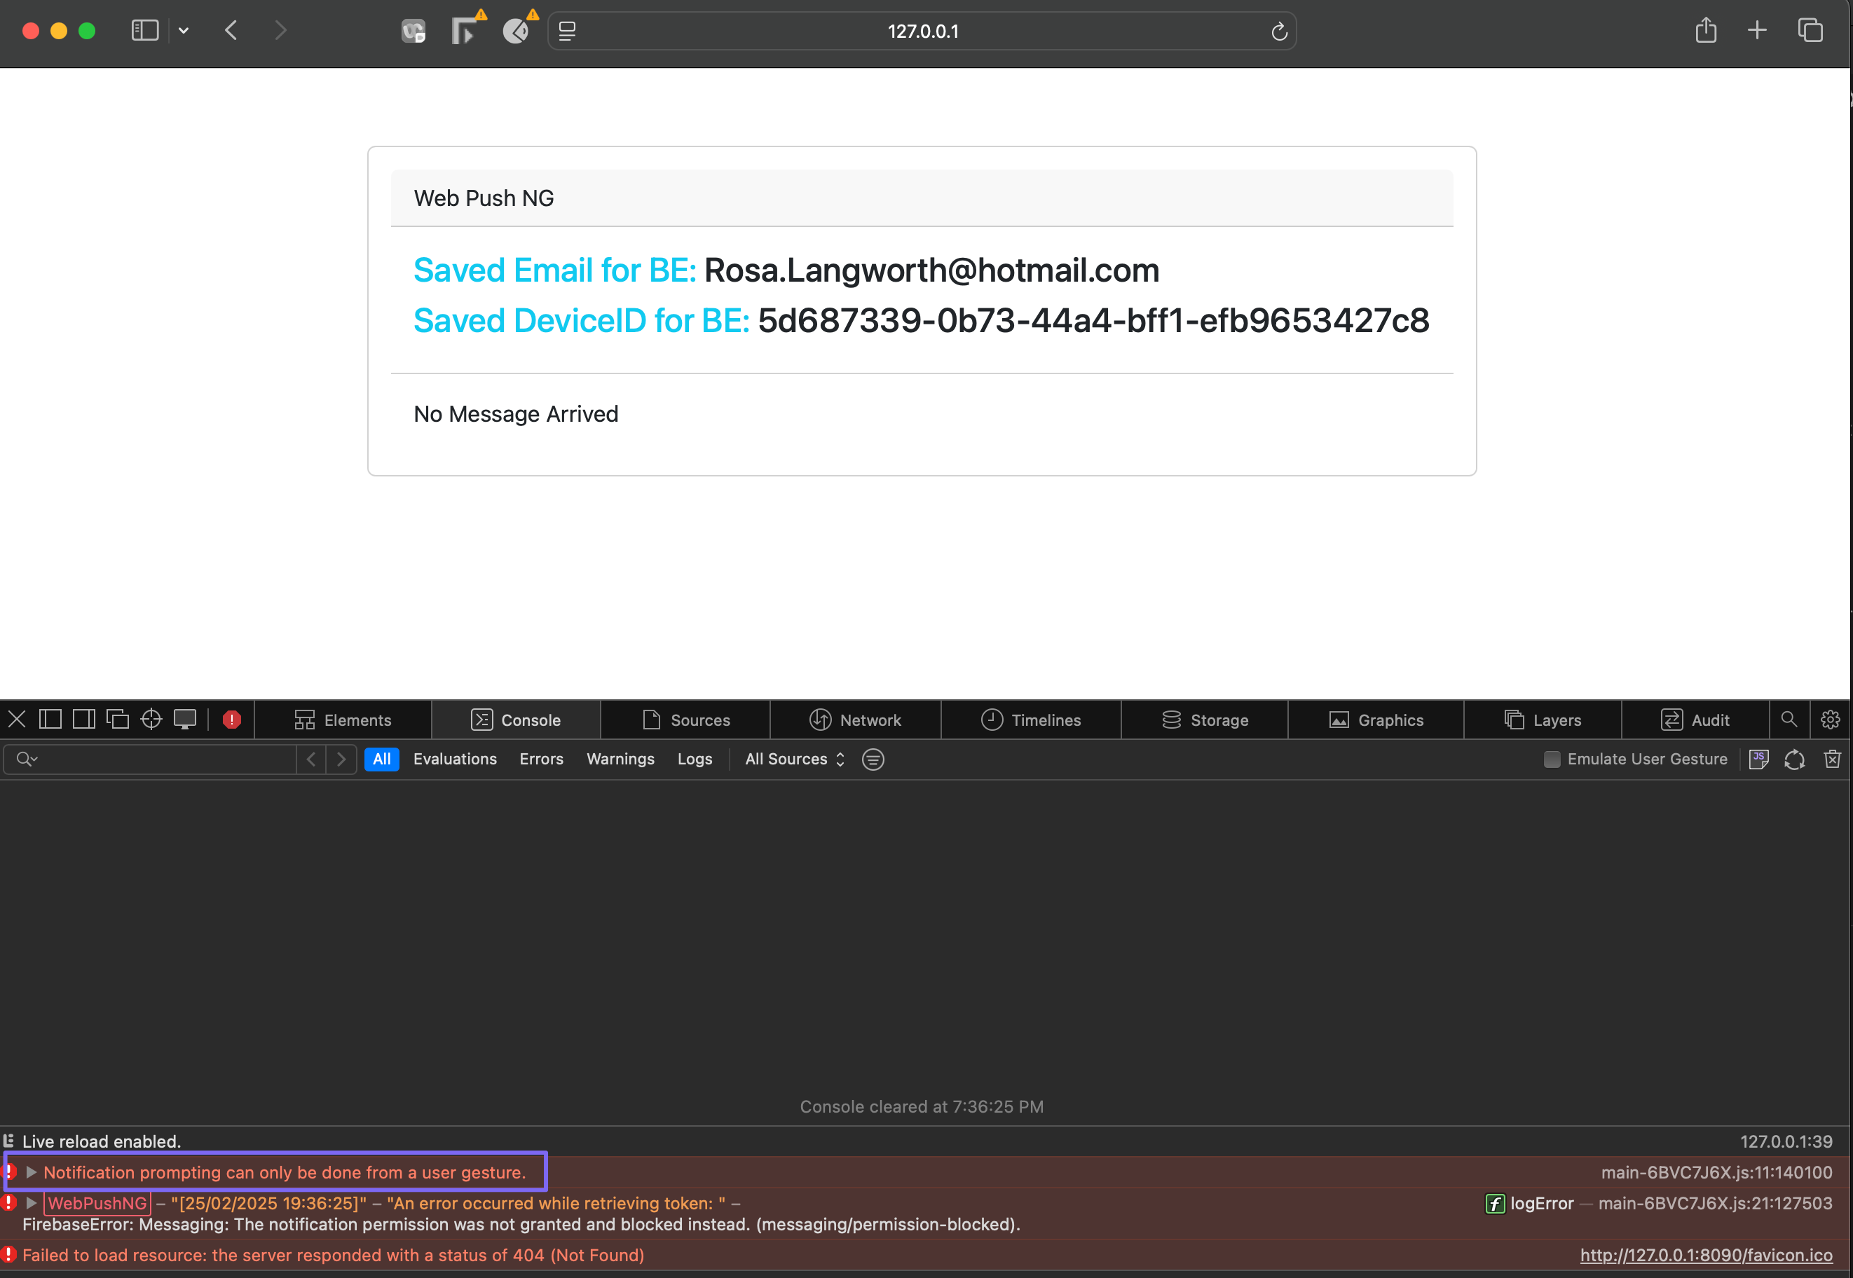Filter console by Evaluations
Viewport: 1853px width, 1278px height.
455,759
